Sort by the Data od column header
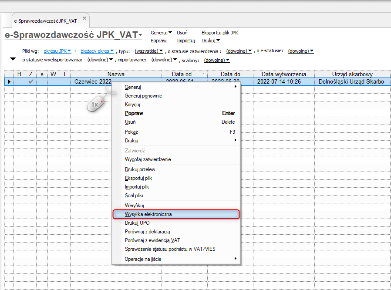Viewport: 391px width, 290px height. [x=185, y=74]
